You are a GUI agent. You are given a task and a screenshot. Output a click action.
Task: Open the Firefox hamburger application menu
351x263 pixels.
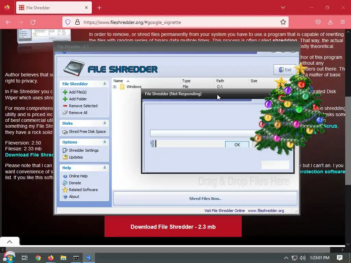point(343,22)
